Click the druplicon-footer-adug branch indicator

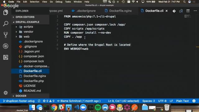tap(19, 101)
